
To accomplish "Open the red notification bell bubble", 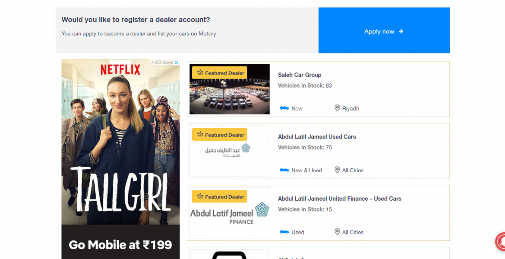I will (x=500, y=241).
